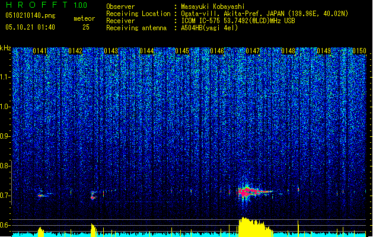Viewport: 373px width, 237px height.
Task: Click the 0146 time marker
Action: pyautogui.click(x=217, y=51)
